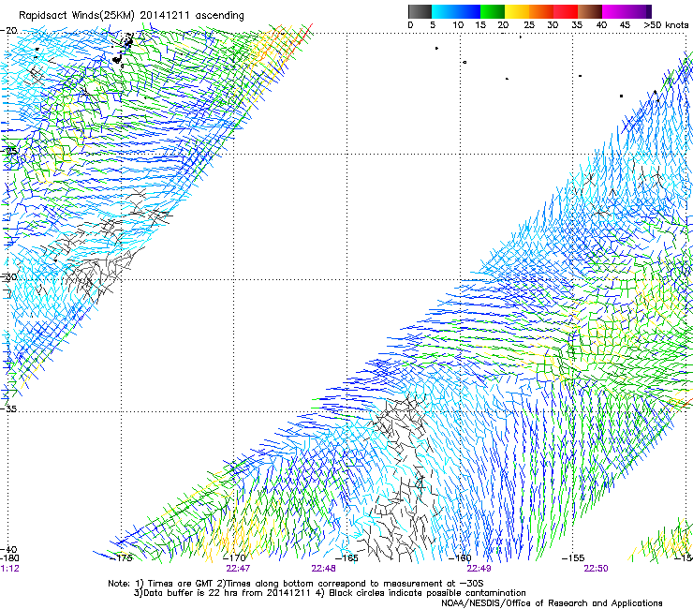This screenshot has width=693, height=609.
Task: Click the longitude label '-165'
Action: tap(346, 558)
